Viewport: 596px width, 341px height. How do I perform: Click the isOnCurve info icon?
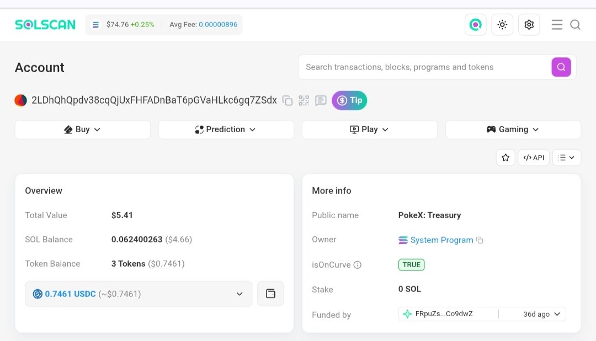tap(357, 265)
